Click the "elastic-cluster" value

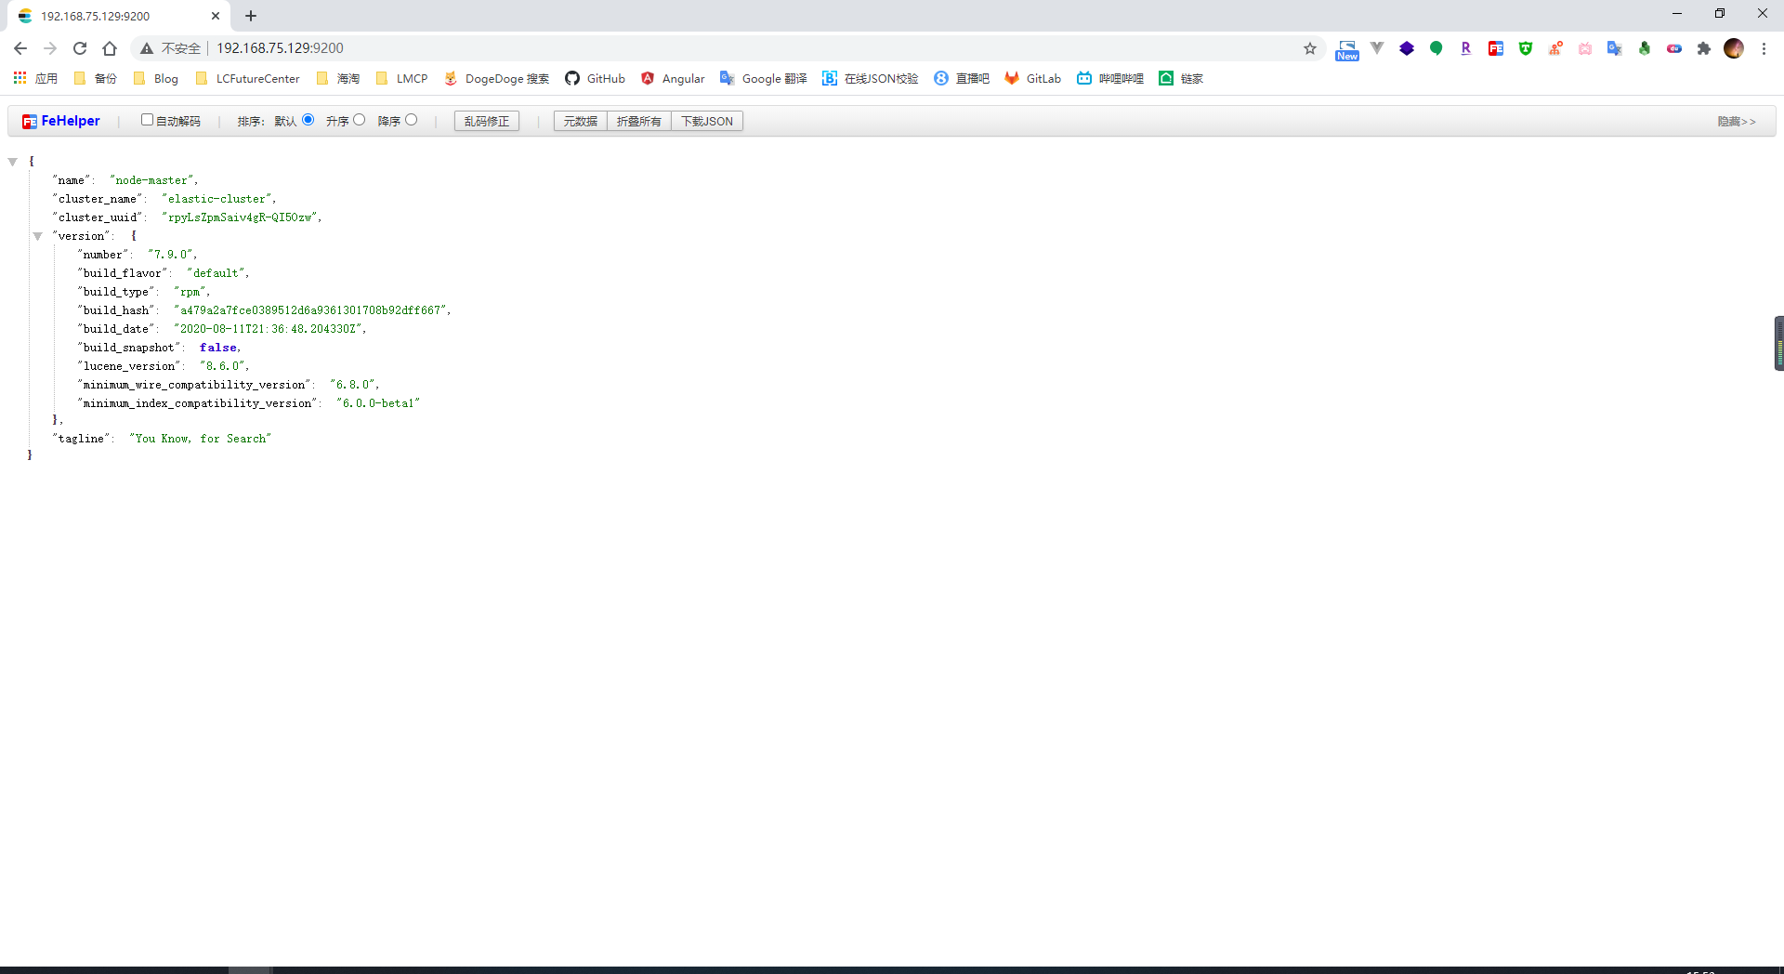point(217,199)
